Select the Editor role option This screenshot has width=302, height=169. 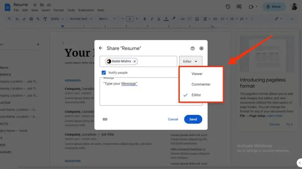(x=201, y=95)
